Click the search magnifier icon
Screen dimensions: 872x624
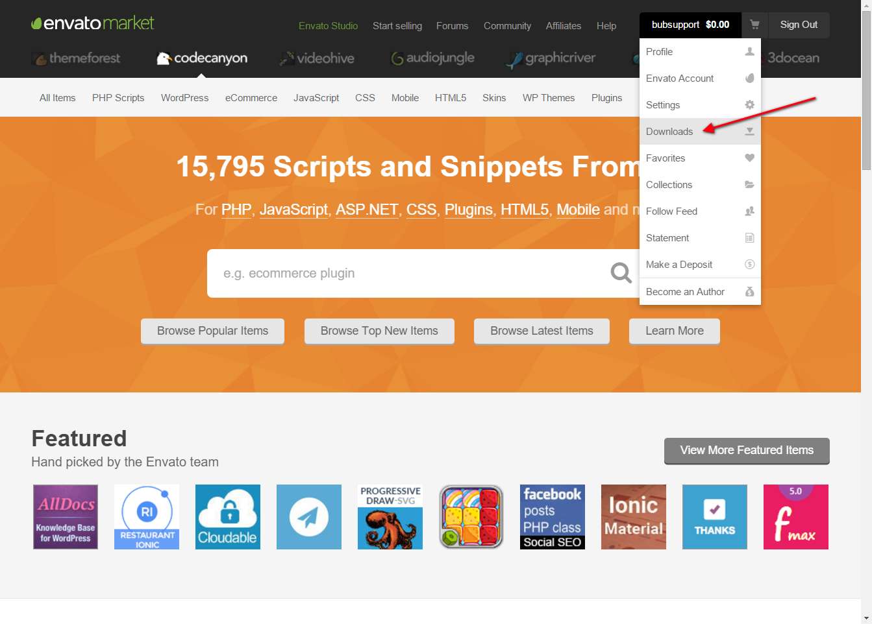click(621, 273)
